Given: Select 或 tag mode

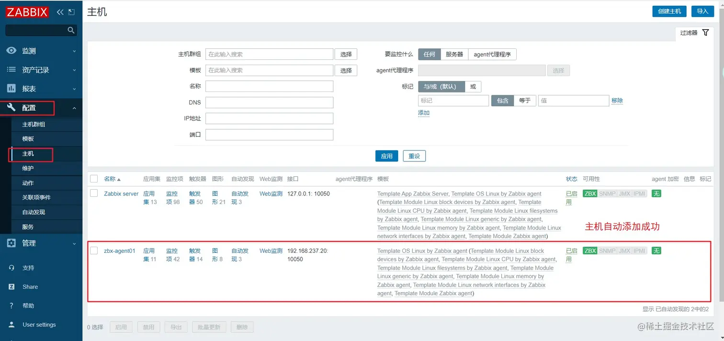Looking at the screenshot, I should click(473, 87).
